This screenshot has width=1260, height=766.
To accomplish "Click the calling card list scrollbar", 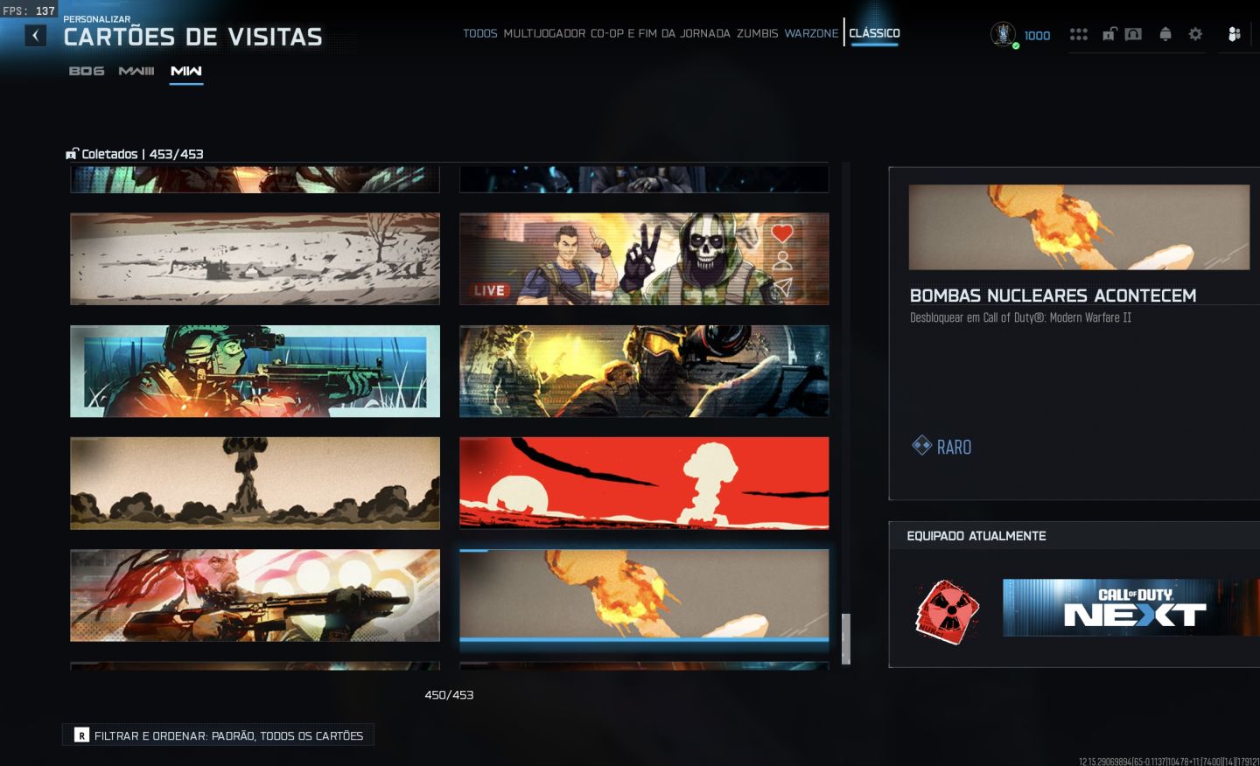I will pyautogui.click(x=846, y=638).
